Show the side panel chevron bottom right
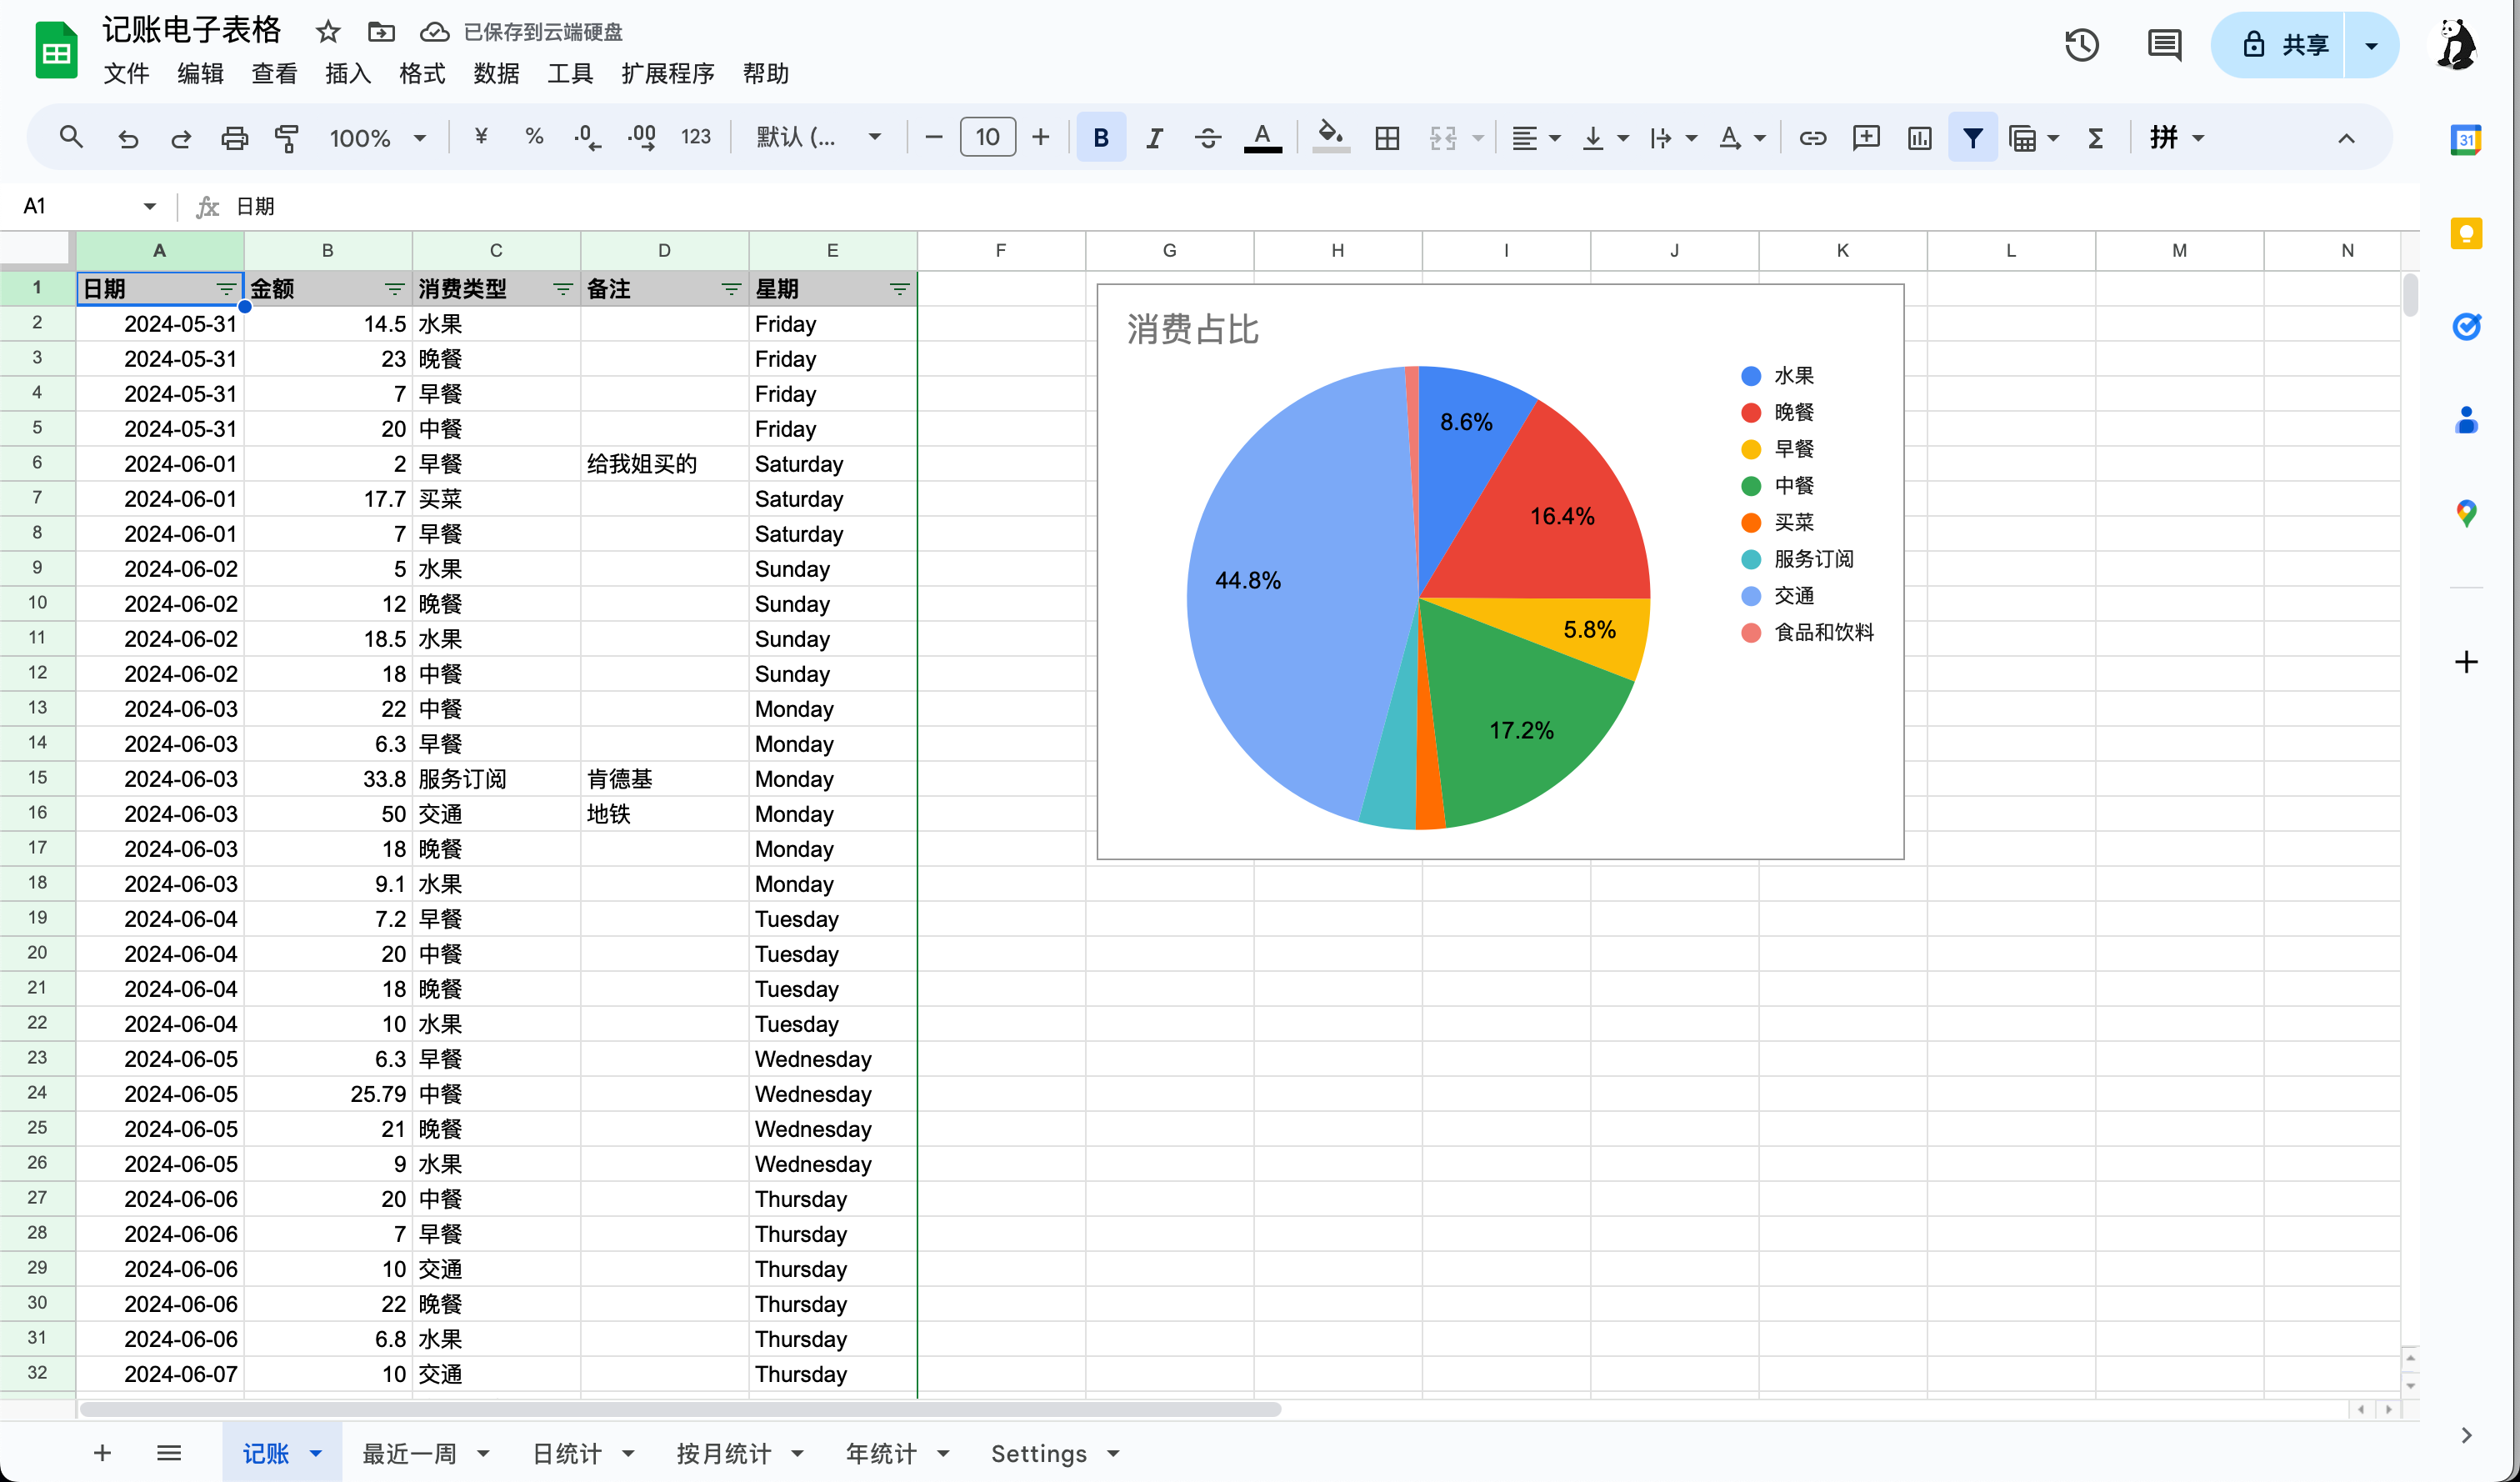This screenshot has height=1482, width=2520. point(2466,1435)
